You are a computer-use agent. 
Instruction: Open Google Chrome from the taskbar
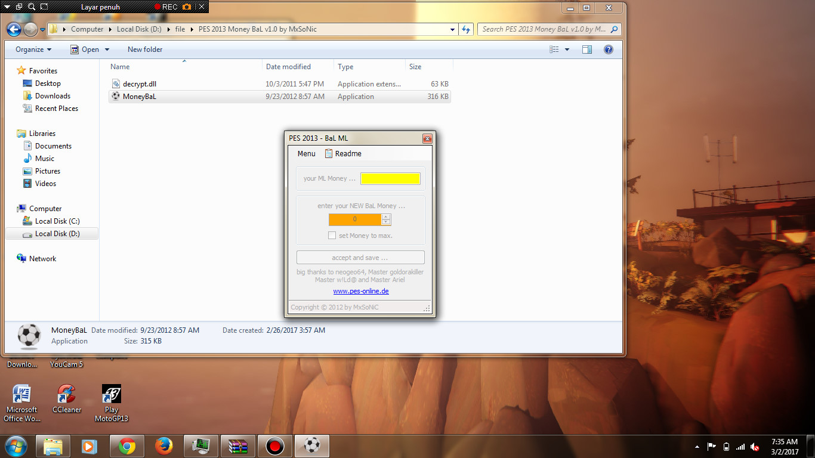click(x=126, y=446)
